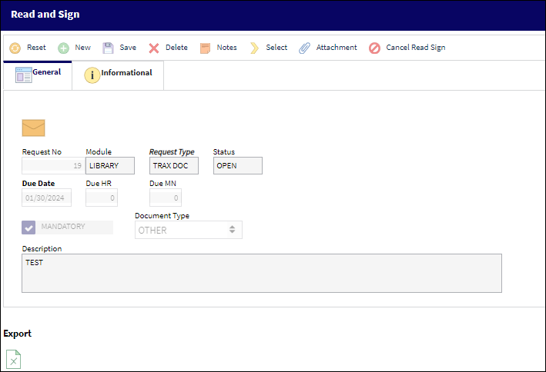Screen dimensions: 546x372
Task: Click the Description label
Action: coord(42,249)
